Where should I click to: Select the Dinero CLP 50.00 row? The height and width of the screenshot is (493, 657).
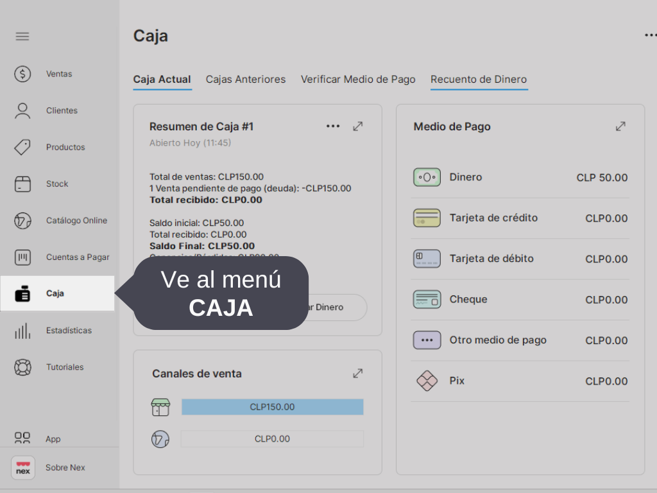[x=520, y=177]
